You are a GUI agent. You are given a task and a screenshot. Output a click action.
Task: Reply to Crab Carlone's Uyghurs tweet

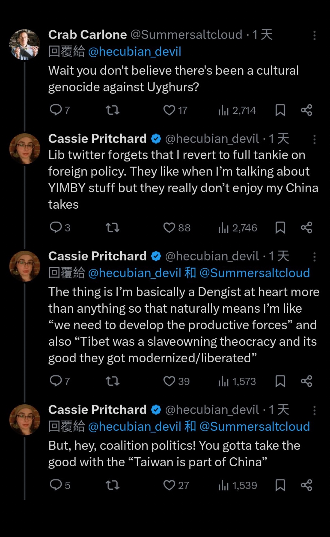pos(56,110)
